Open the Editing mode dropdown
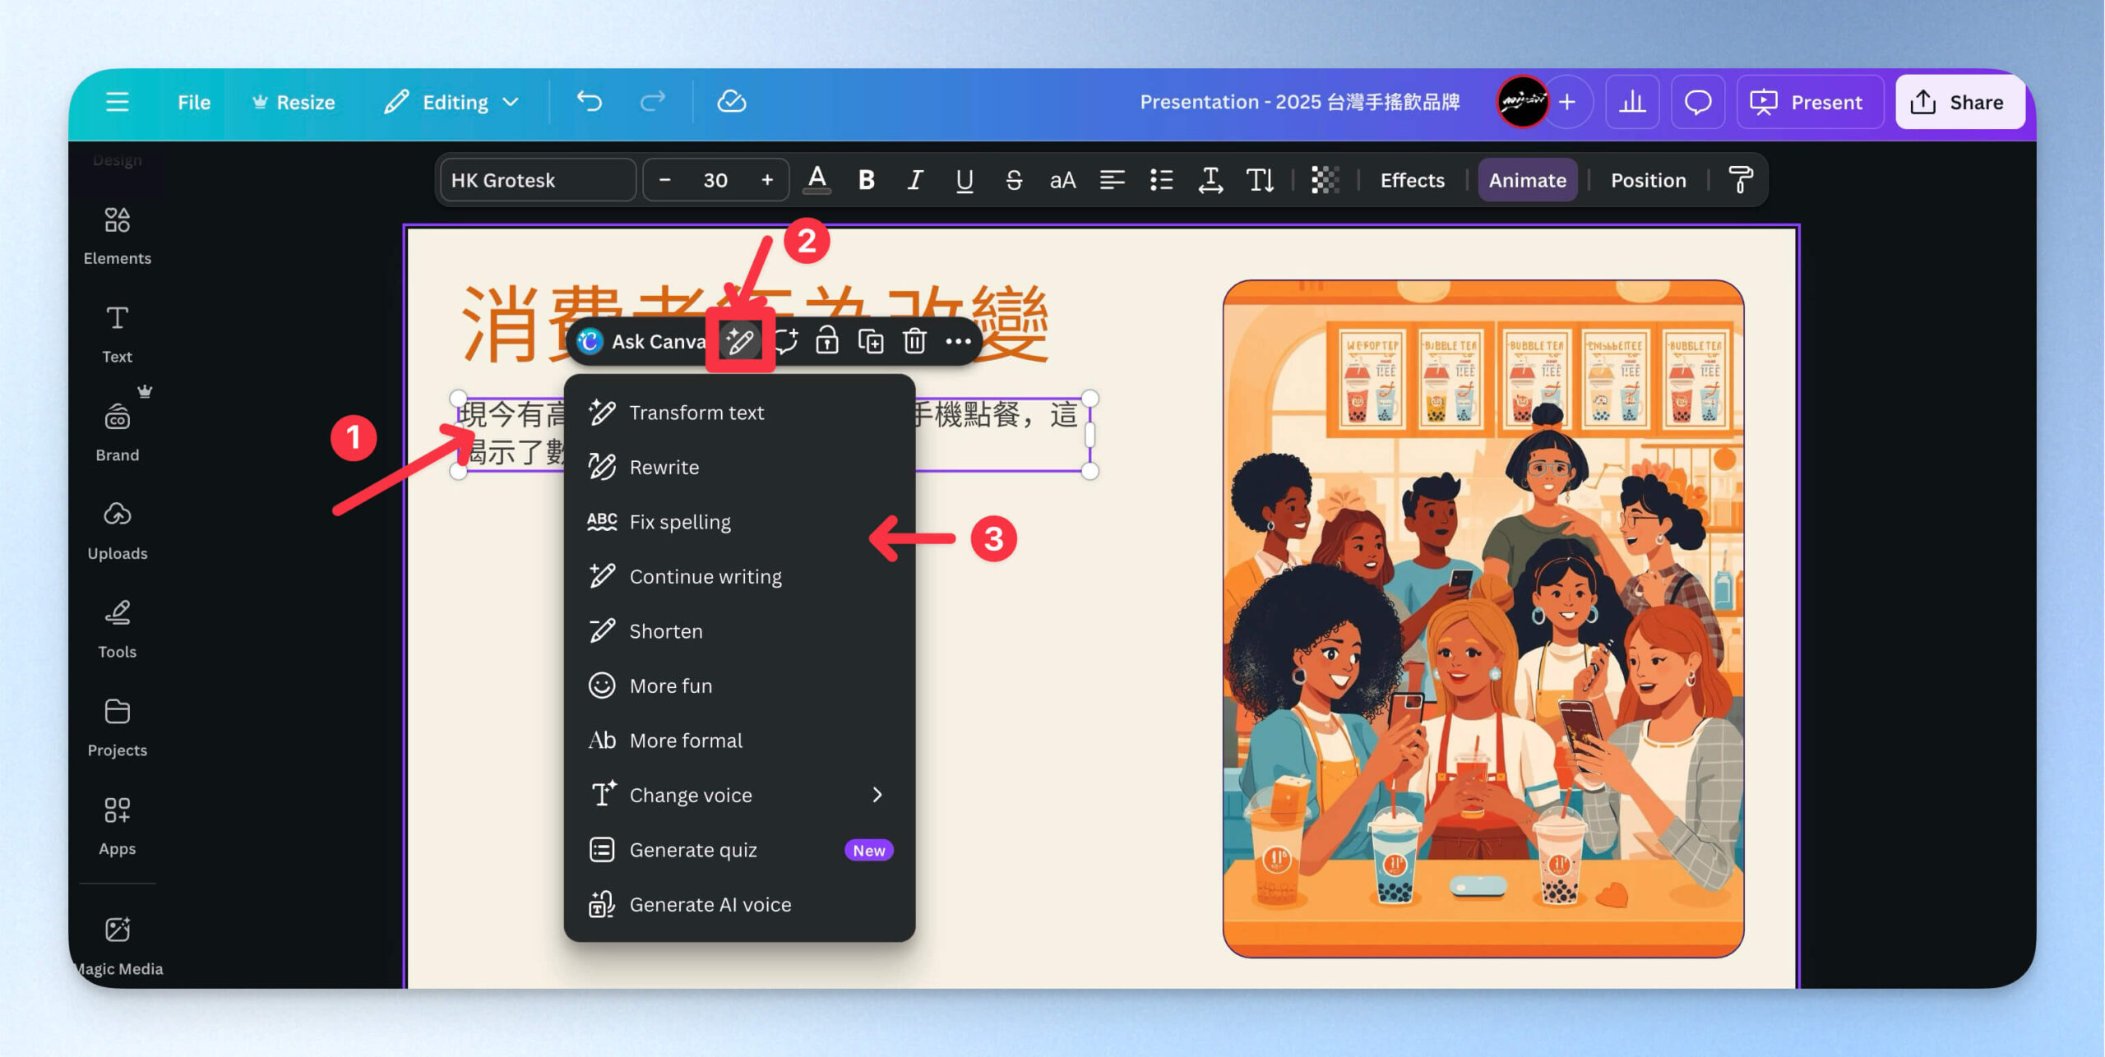Viewport: 2105px width, 1057px height. [x=453, y=102]
